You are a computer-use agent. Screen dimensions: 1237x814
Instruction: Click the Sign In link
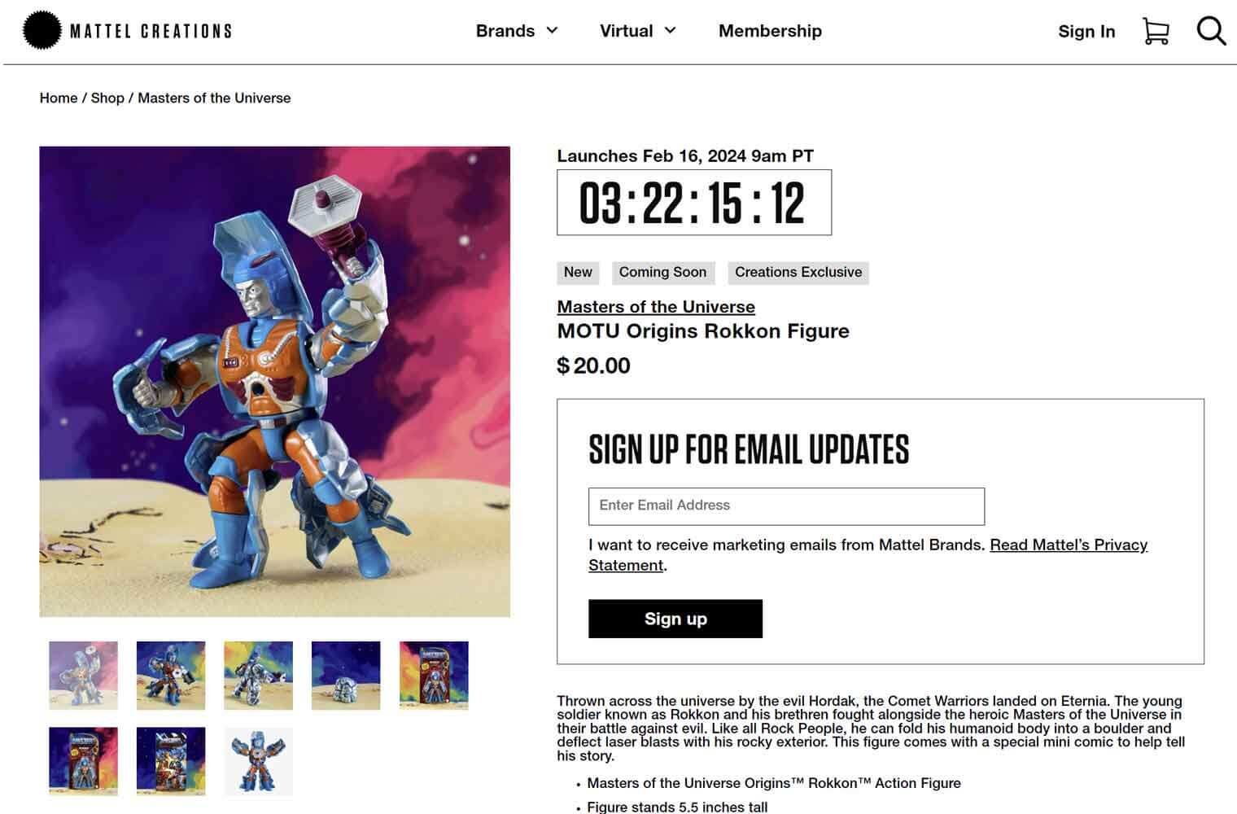coord(1086,32)
